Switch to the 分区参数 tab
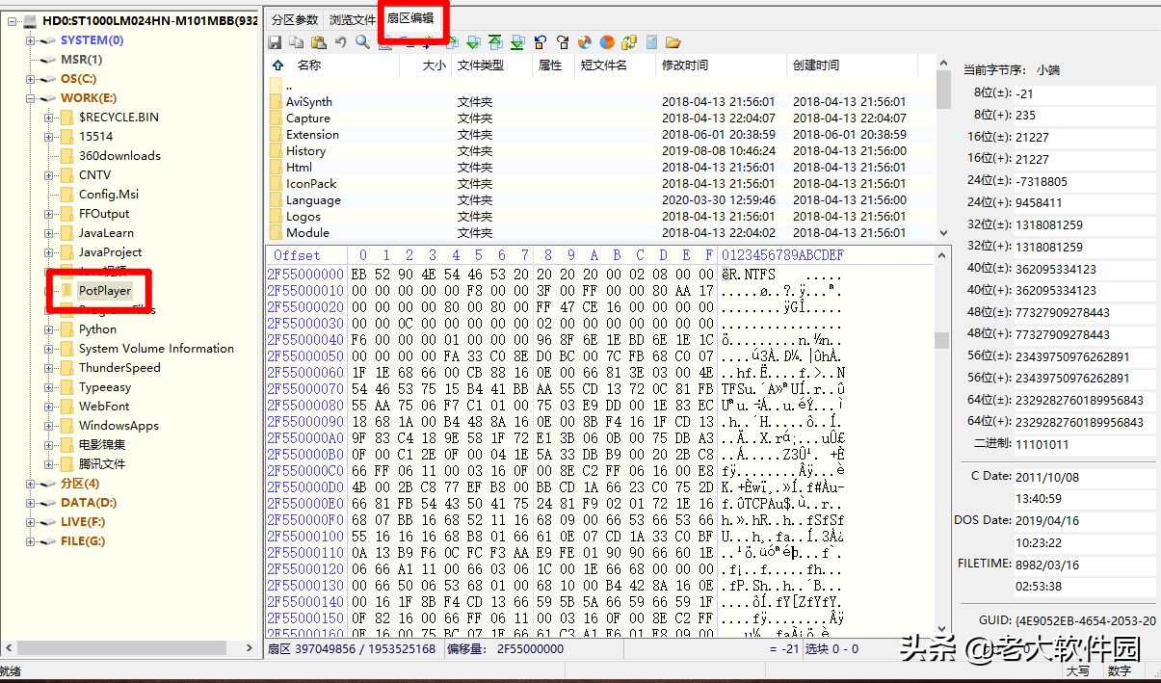This screenshot has height=683, width=1161. click(296, 19)
